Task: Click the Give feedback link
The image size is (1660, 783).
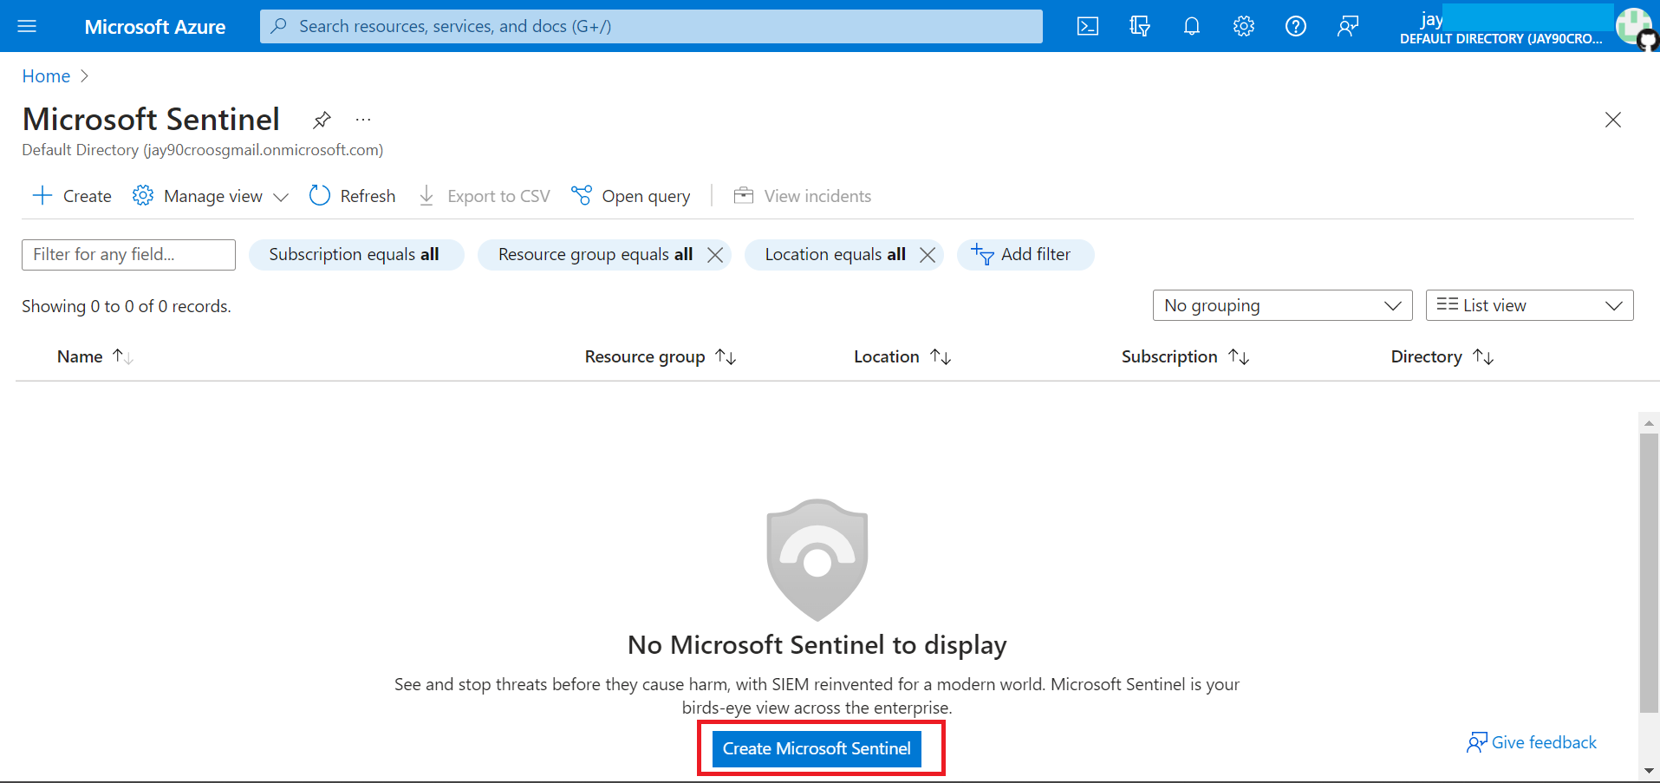Action: click(x=1532, y=742)
